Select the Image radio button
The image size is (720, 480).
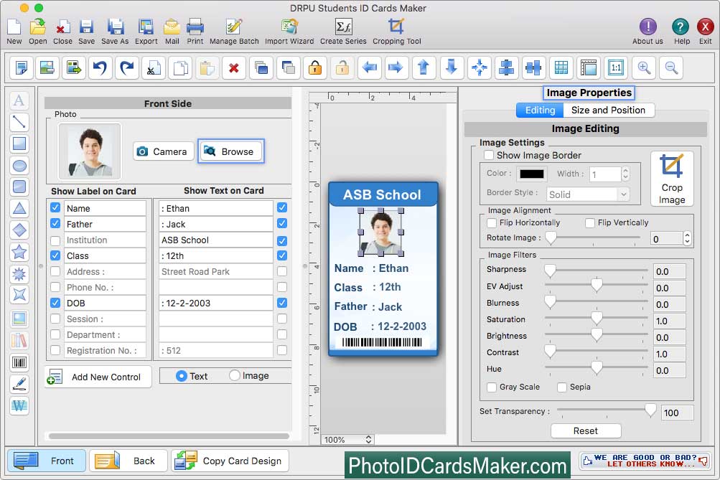235,375
